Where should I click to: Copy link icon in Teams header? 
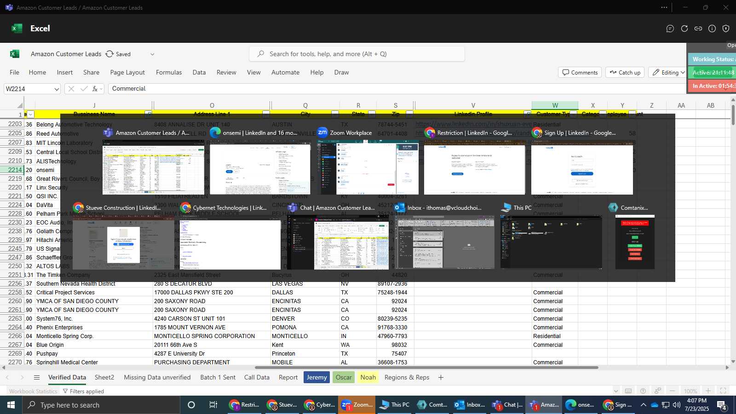coord(698,29)
